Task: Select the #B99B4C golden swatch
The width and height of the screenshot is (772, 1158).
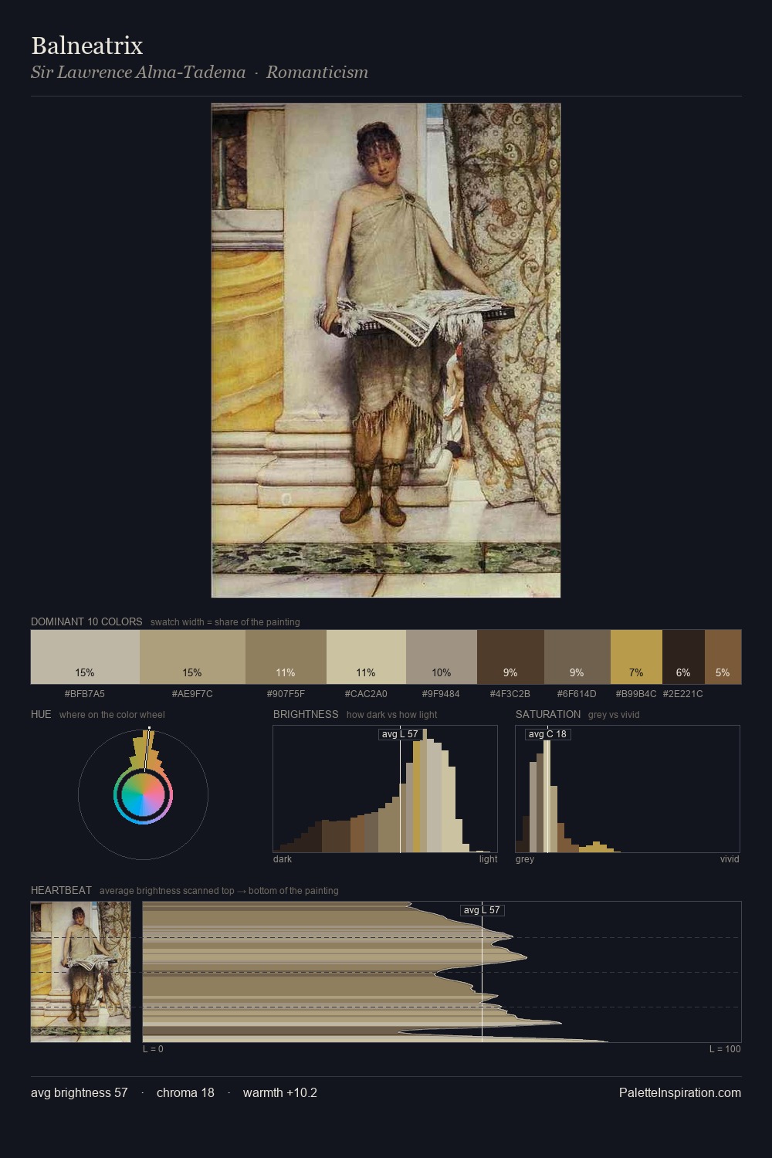Action: click(636, 657)
